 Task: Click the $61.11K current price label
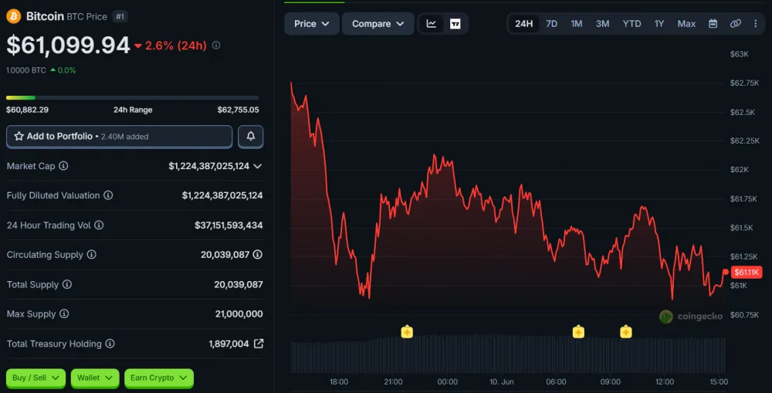pos(747,273)
